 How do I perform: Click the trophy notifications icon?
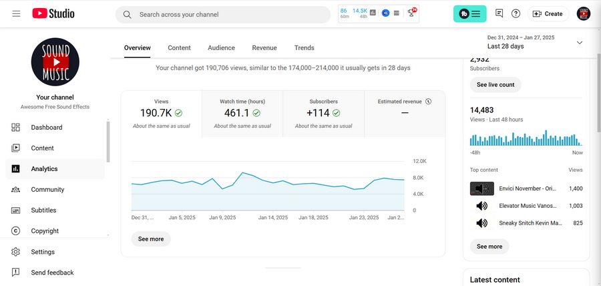coord(412,13)
